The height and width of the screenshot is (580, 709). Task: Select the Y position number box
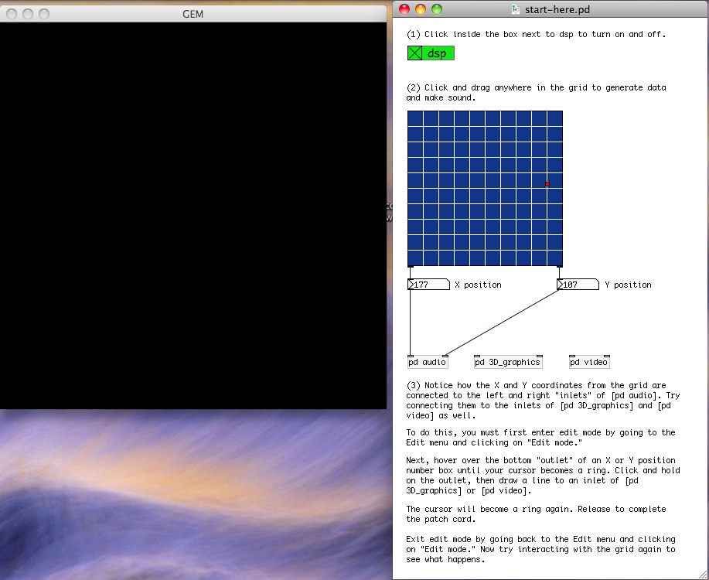click(578, 285)
